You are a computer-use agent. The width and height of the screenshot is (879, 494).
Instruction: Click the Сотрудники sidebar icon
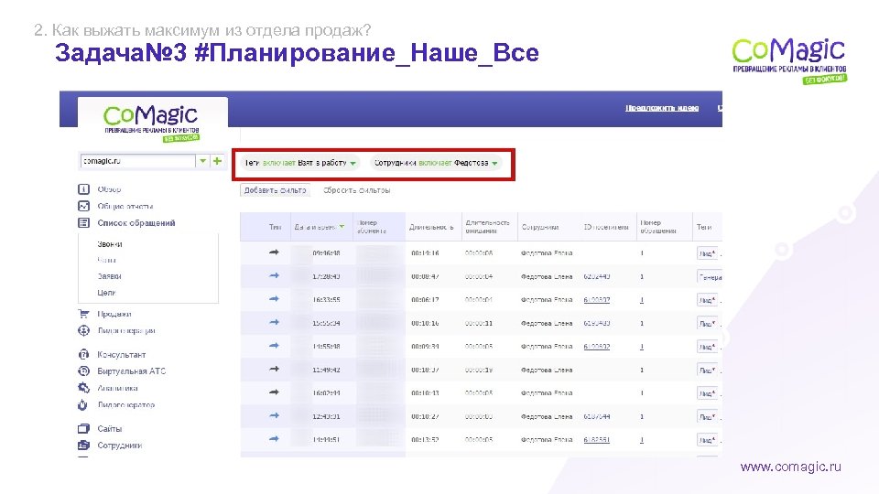tap(83, 446)
